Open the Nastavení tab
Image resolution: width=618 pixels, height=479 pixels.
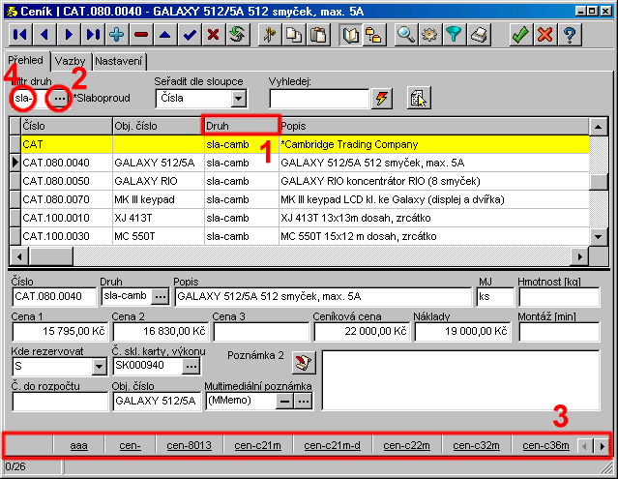pyautogui.click(x=119, y=61)
